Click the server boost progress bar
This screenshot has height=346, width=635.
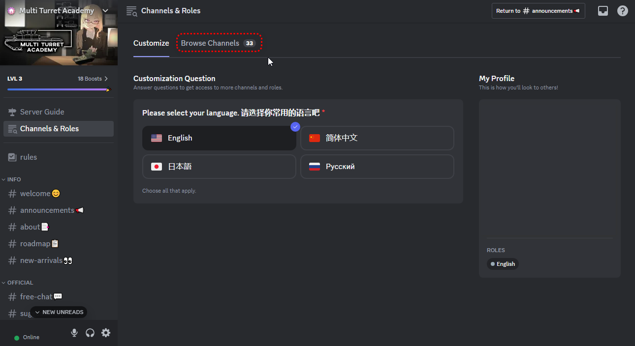coord(59,89)
